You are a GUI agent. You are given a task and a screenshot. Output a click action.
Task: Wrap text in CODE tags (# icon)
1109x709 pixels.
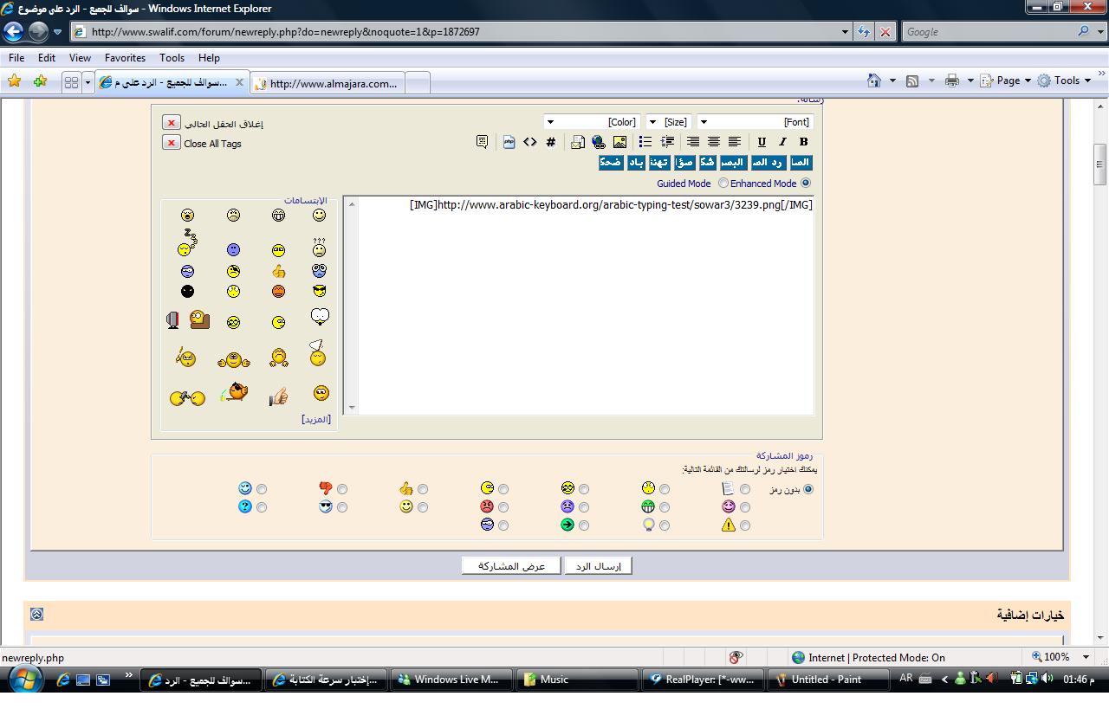tap(550, 142)
